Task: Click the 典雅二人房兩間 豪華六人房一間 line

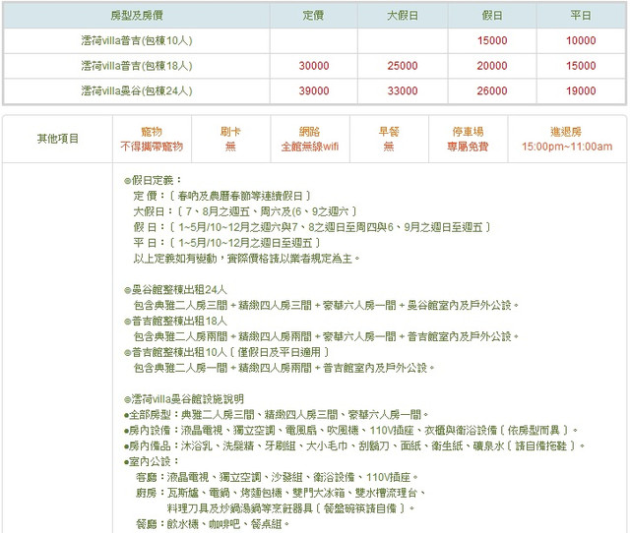Action: (x=326, y=336)
